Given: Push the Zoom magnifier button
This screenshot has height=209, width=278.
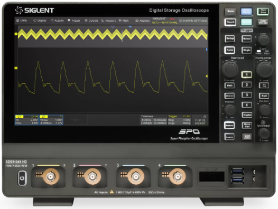Looking at the screenshot, I should [264, 85].
